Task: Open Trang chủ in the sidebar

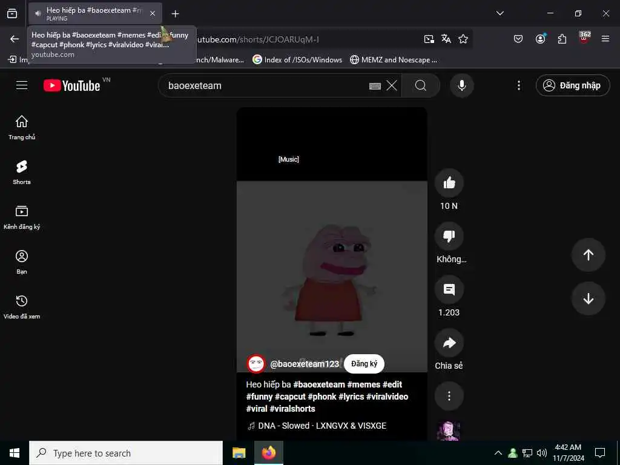Action: point(22,128)
